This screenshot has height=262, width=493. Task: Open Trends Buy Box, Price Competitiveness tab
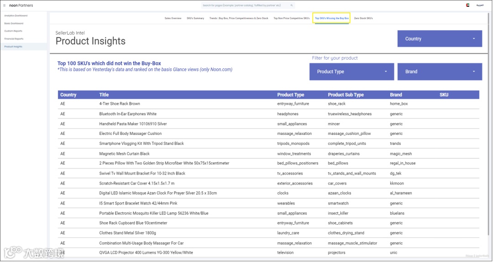tap(239, 18)
